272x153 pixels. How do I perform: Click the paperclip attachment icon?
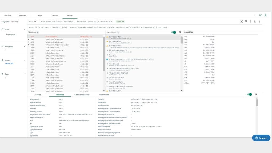click(250, 22)
